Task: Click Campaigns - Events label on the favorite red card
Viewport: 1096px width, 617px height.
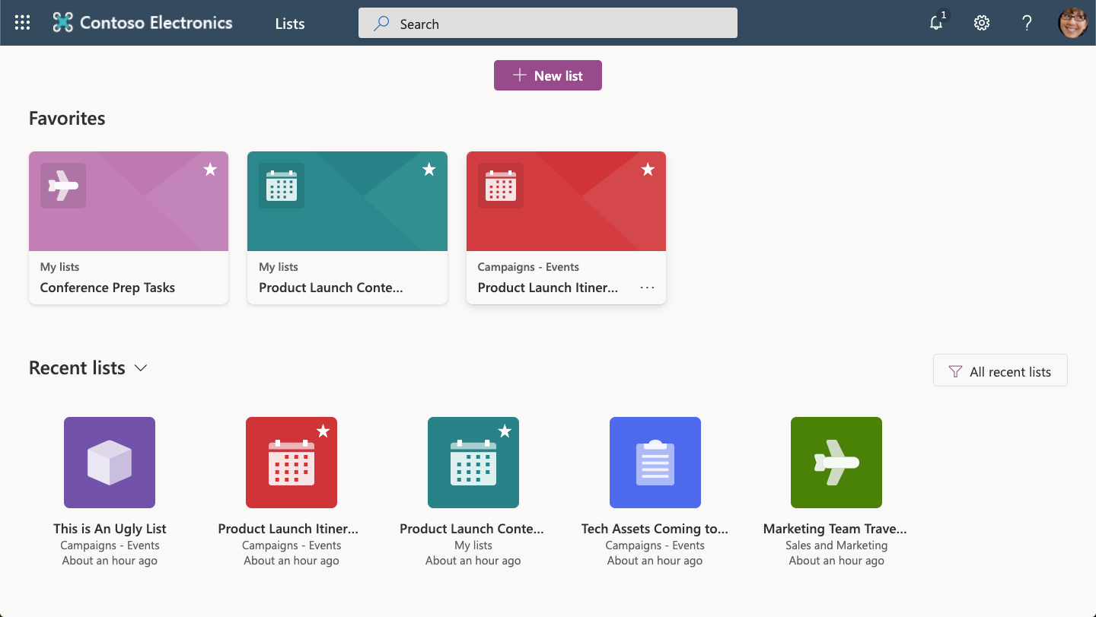Action: 528,267
